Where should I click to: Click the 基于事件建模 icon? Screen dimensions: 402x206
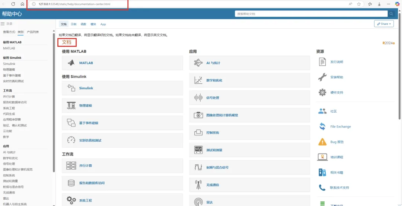(x=71, y=123)
